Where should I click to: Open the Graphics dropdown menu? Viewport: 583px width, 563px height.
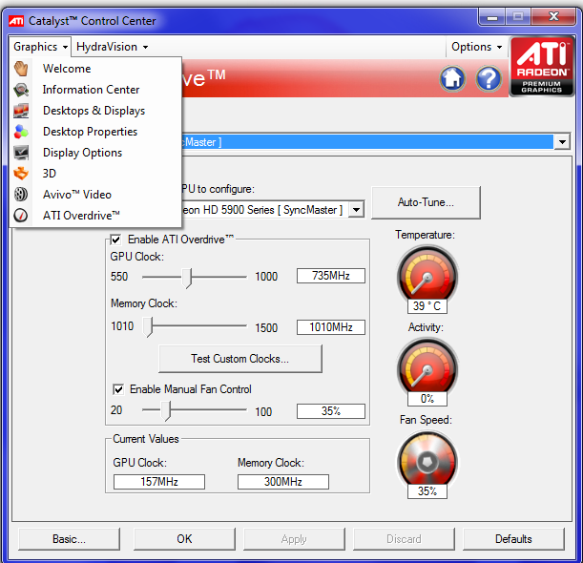tap(40, 47)
